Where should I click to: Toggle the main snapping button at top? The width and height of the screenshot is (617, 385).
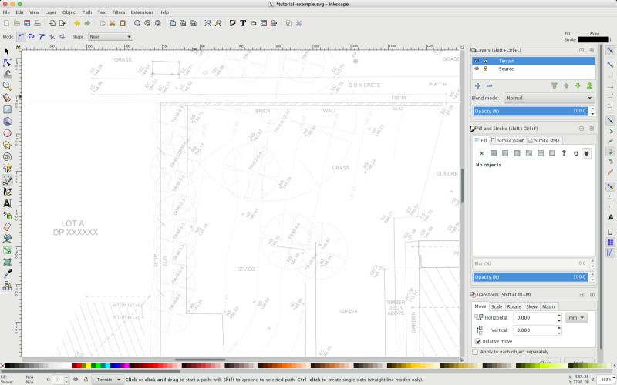(610, 51)
